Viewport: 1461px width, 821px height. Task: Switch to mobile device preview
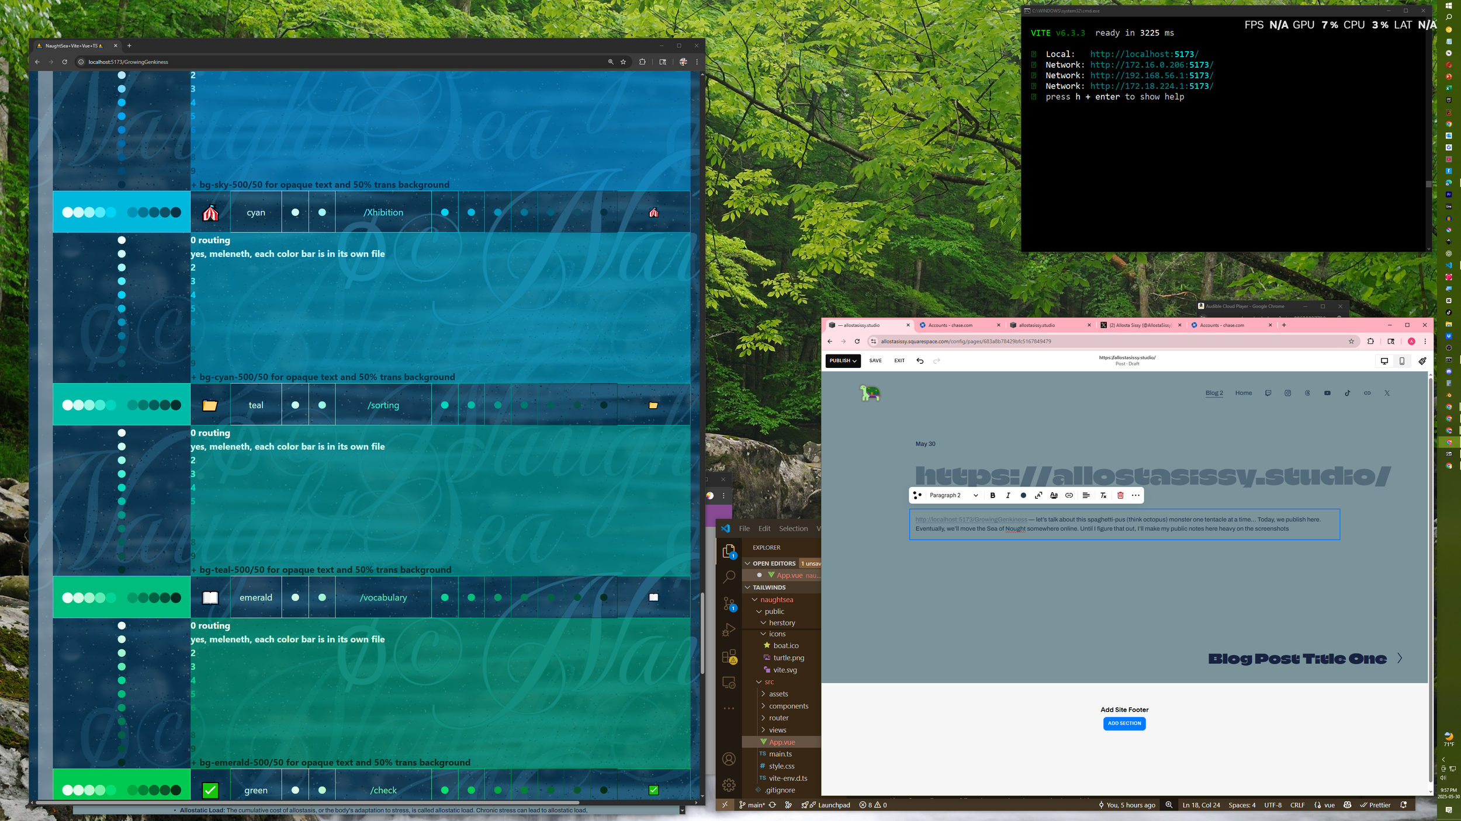coord(1402,361)
